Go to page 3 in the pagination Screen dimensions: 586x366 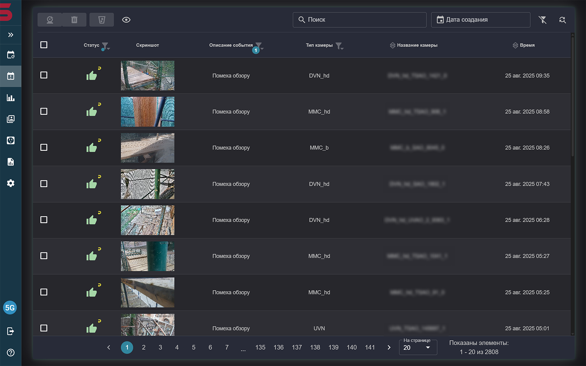point(160,348)
